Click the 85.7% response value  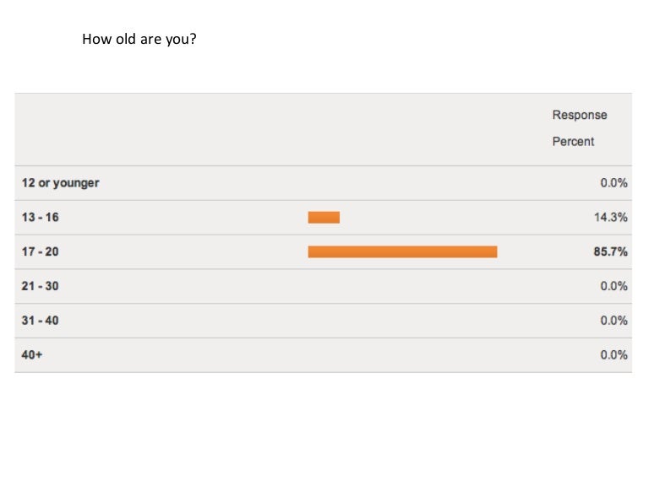click(x=610, y=251)
